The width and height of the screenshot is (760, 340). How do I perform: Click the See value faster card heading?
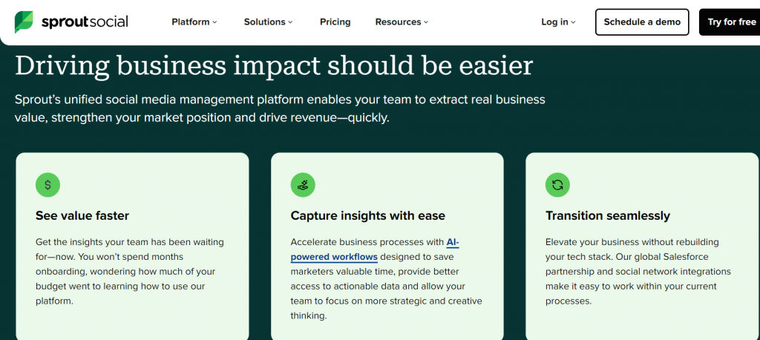pyautogui.click(x=82, y=216)
